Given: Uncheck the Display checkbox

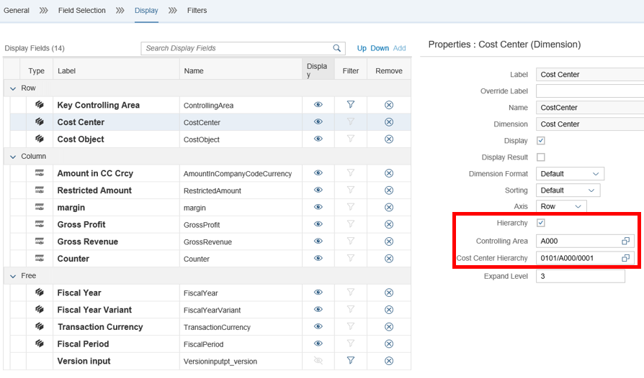Looking at the screenshot, I should (x=541, y=141).
